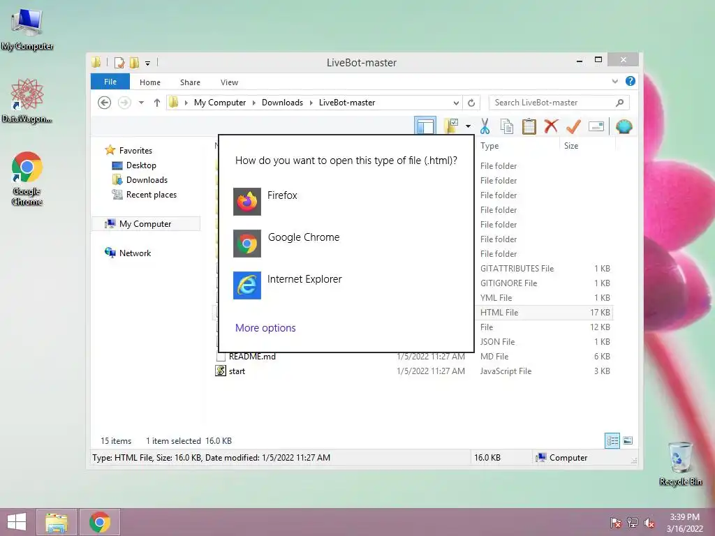Expand the arrow after the My Computer breadcrumb
The image size is (715, 536).
coord(254,103)
